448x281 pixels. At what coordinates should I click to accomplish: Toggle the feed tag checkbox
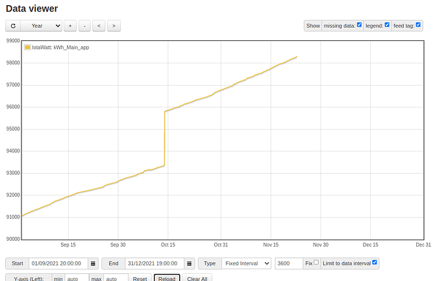pyautogui.click(x=418, y=25)
